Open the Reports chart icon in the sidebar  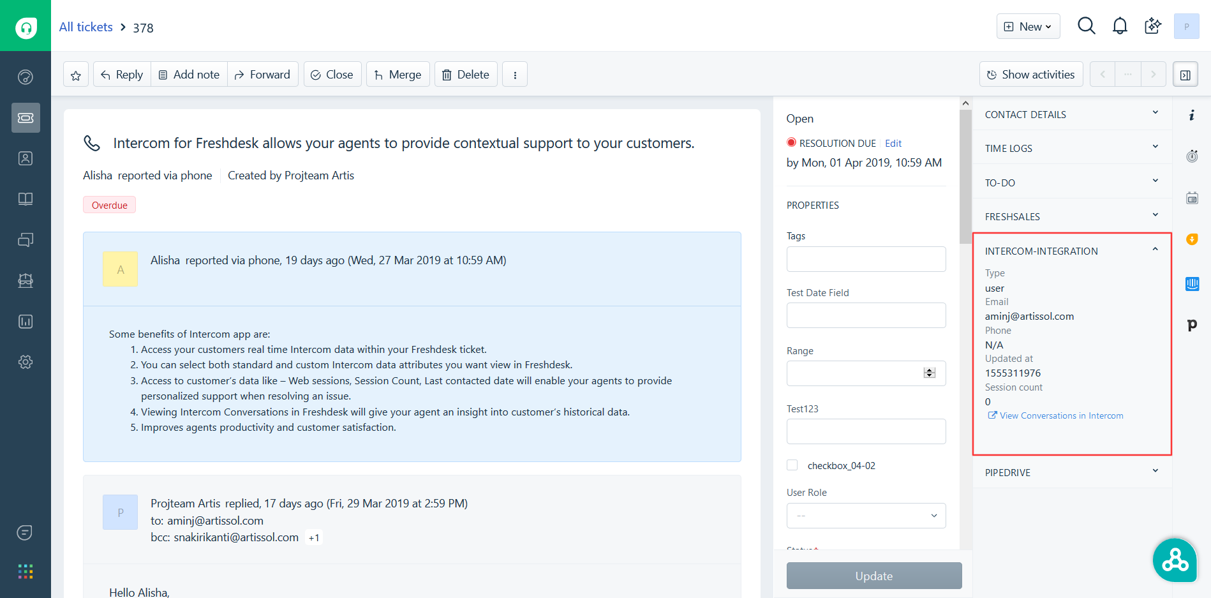[x=26, y=321]
